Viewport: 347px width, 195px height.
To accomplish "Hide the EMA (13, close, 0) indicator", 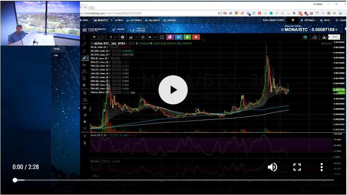I will [113, 62].
